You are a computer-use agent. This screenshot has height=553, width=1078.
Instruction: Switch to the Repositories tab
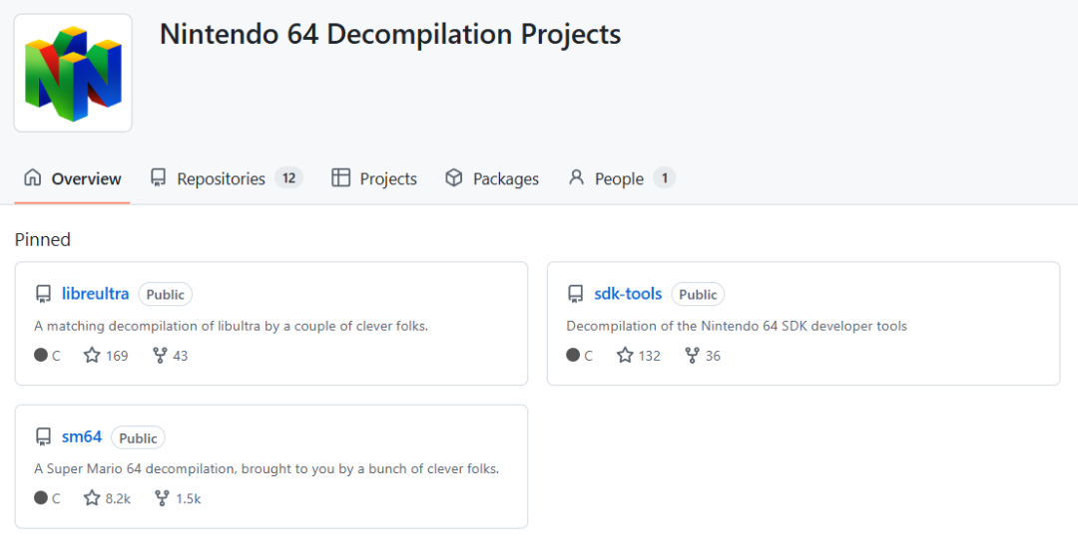221,179
